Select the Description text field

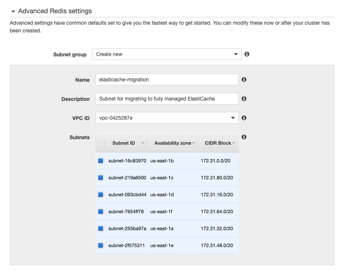(167, 99)
